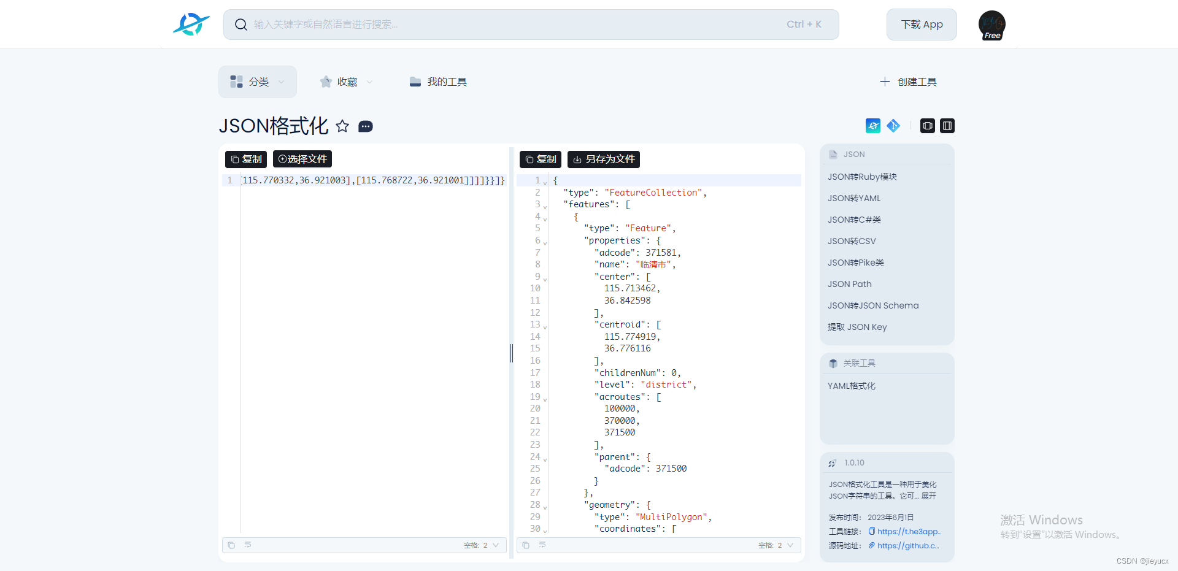Screen dimensions: 1178x571
Task: Collapse the acroutes array at line 19
Action: click(x=545, y=400)
